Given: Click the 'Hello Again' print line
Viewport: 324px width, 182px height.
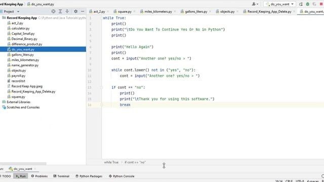Looking at the screenshot, I should tap(132, 47).
